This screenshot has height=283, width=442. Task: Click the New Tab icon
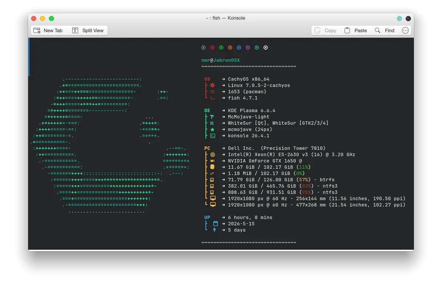tap(37, 30)
